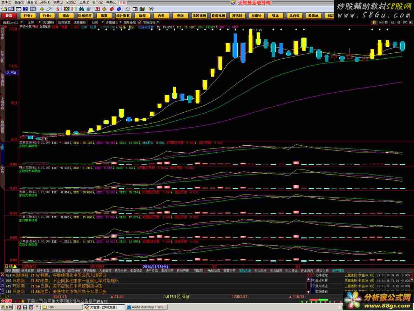414x311 pixels.
Task: Click the red 股票 button
Action: (9, 16)
